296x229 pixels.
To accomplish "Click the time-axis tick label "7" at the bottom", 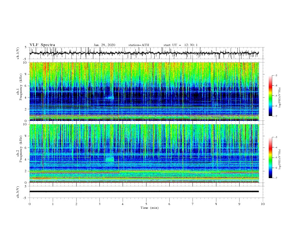I will pyautogui.click(x=193, y=204).
